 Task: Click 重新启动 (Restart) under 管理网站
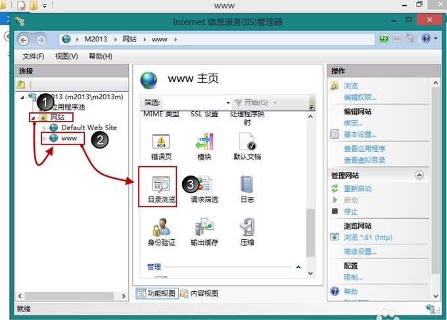coord(358,189)
